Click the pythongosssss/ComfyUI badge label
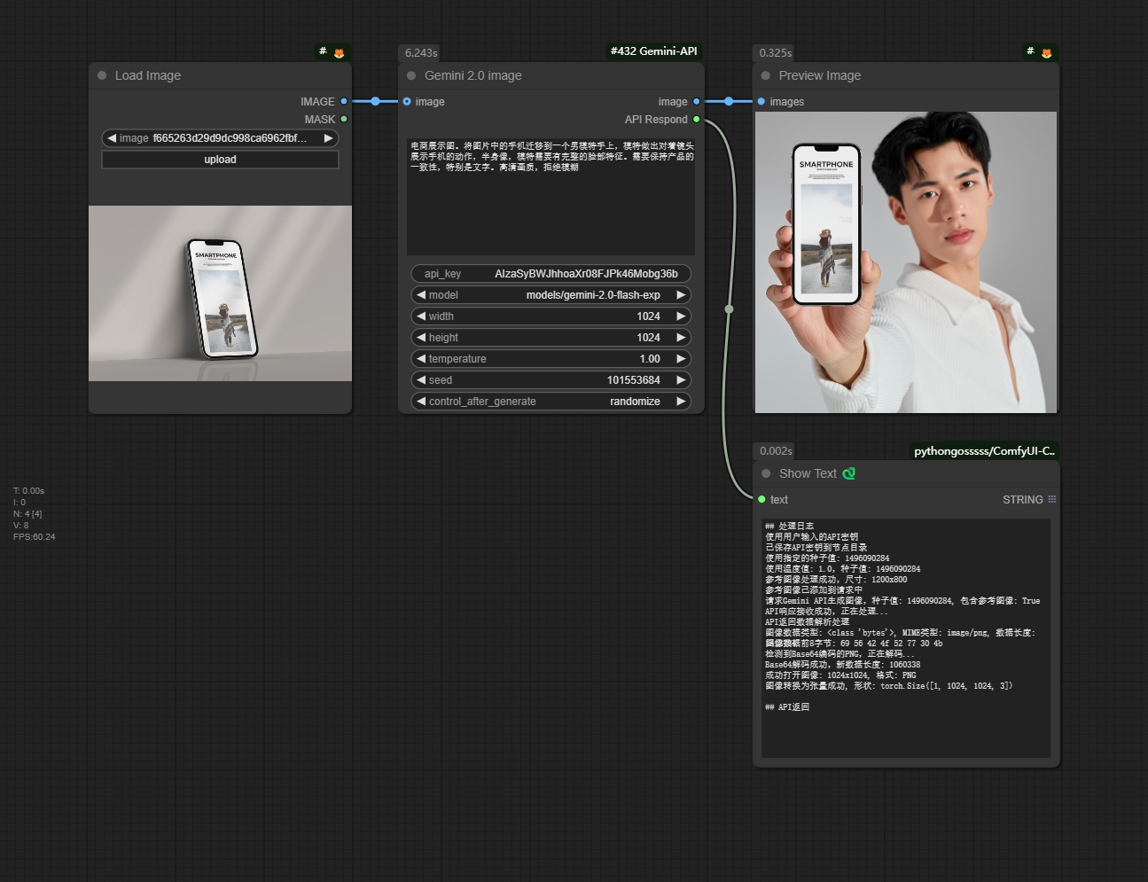Viewport: 1148px width, 882px height. pyautogui.click(x=984, y=450)
